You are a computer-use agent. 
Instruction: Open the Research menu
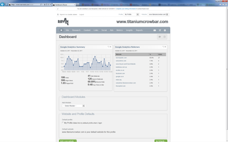pyautogui.click(x=76, y=30)
